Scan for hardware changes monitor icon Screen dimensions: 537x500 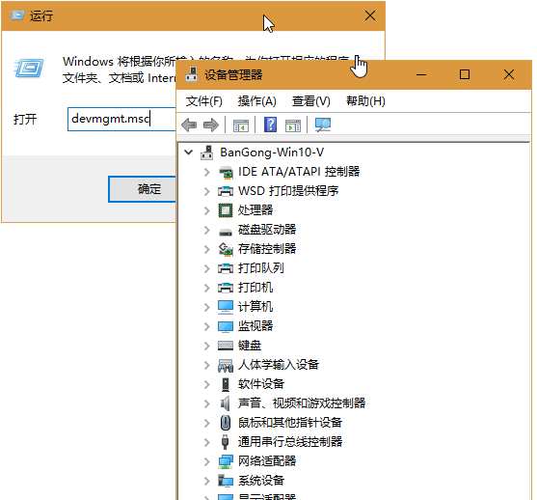tap(323, 125)
